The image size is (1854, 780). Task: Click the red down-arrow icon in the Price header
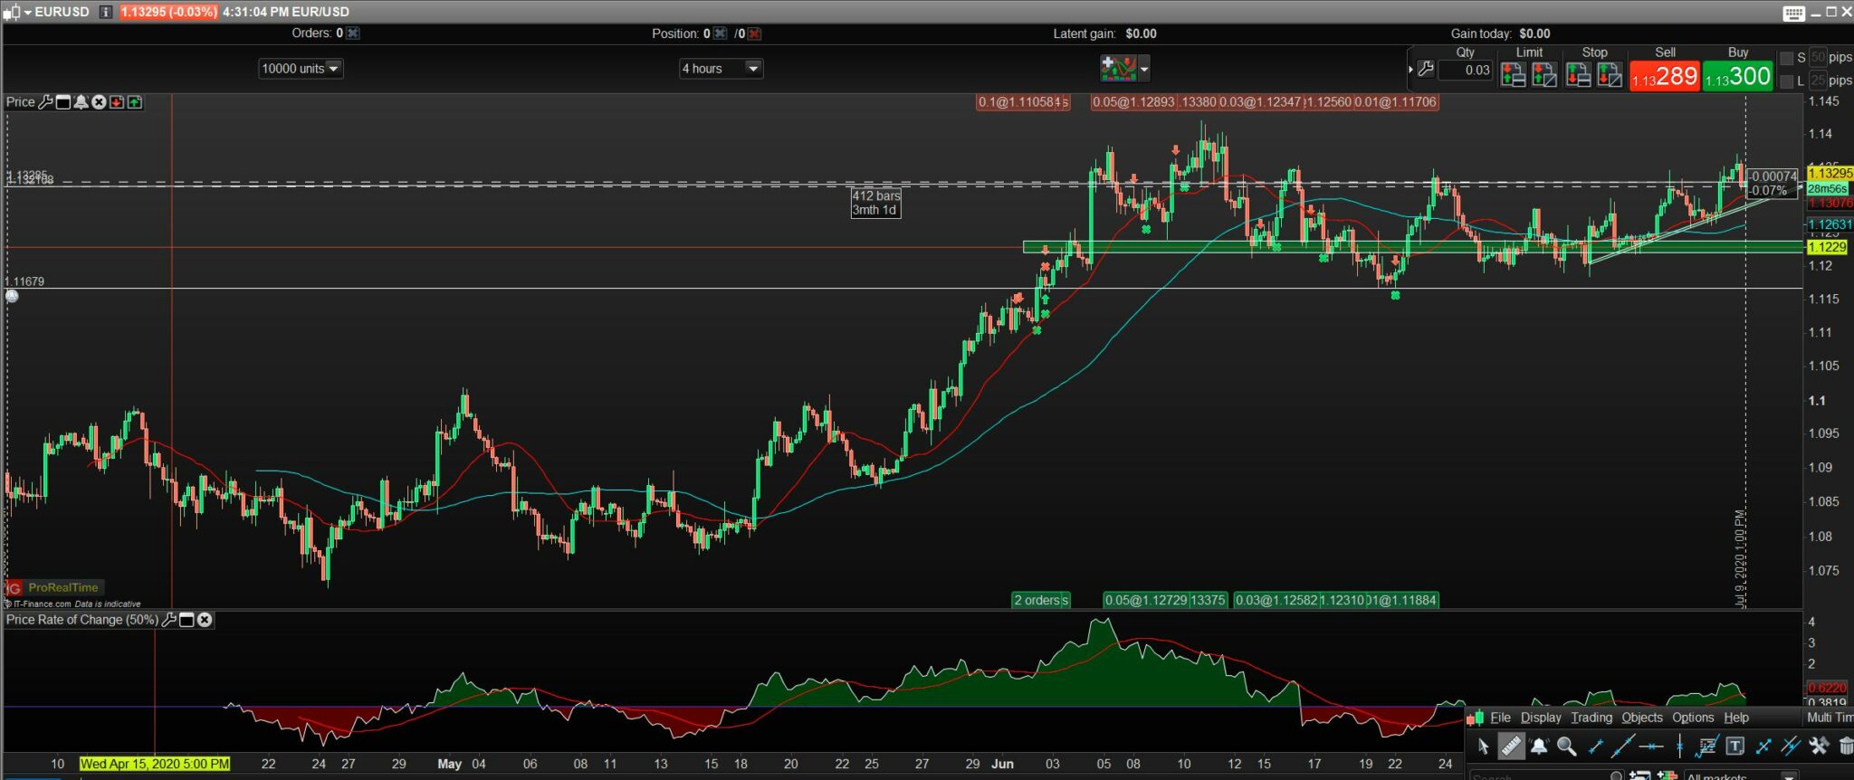pos(117,102)
